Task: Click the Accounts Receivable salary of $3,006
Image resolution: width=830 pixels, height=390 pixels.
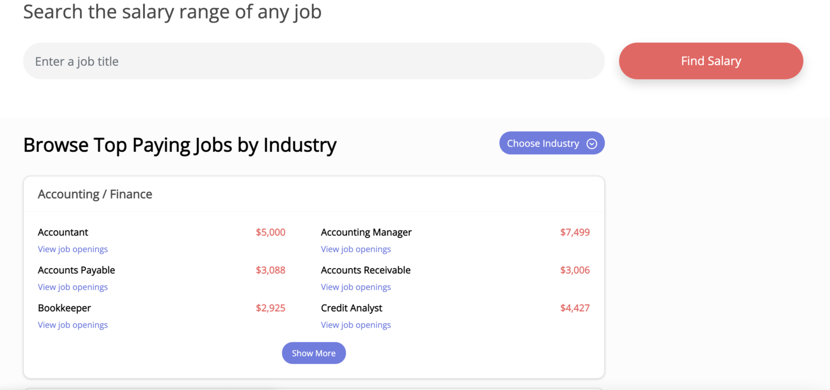Action: 575,270
